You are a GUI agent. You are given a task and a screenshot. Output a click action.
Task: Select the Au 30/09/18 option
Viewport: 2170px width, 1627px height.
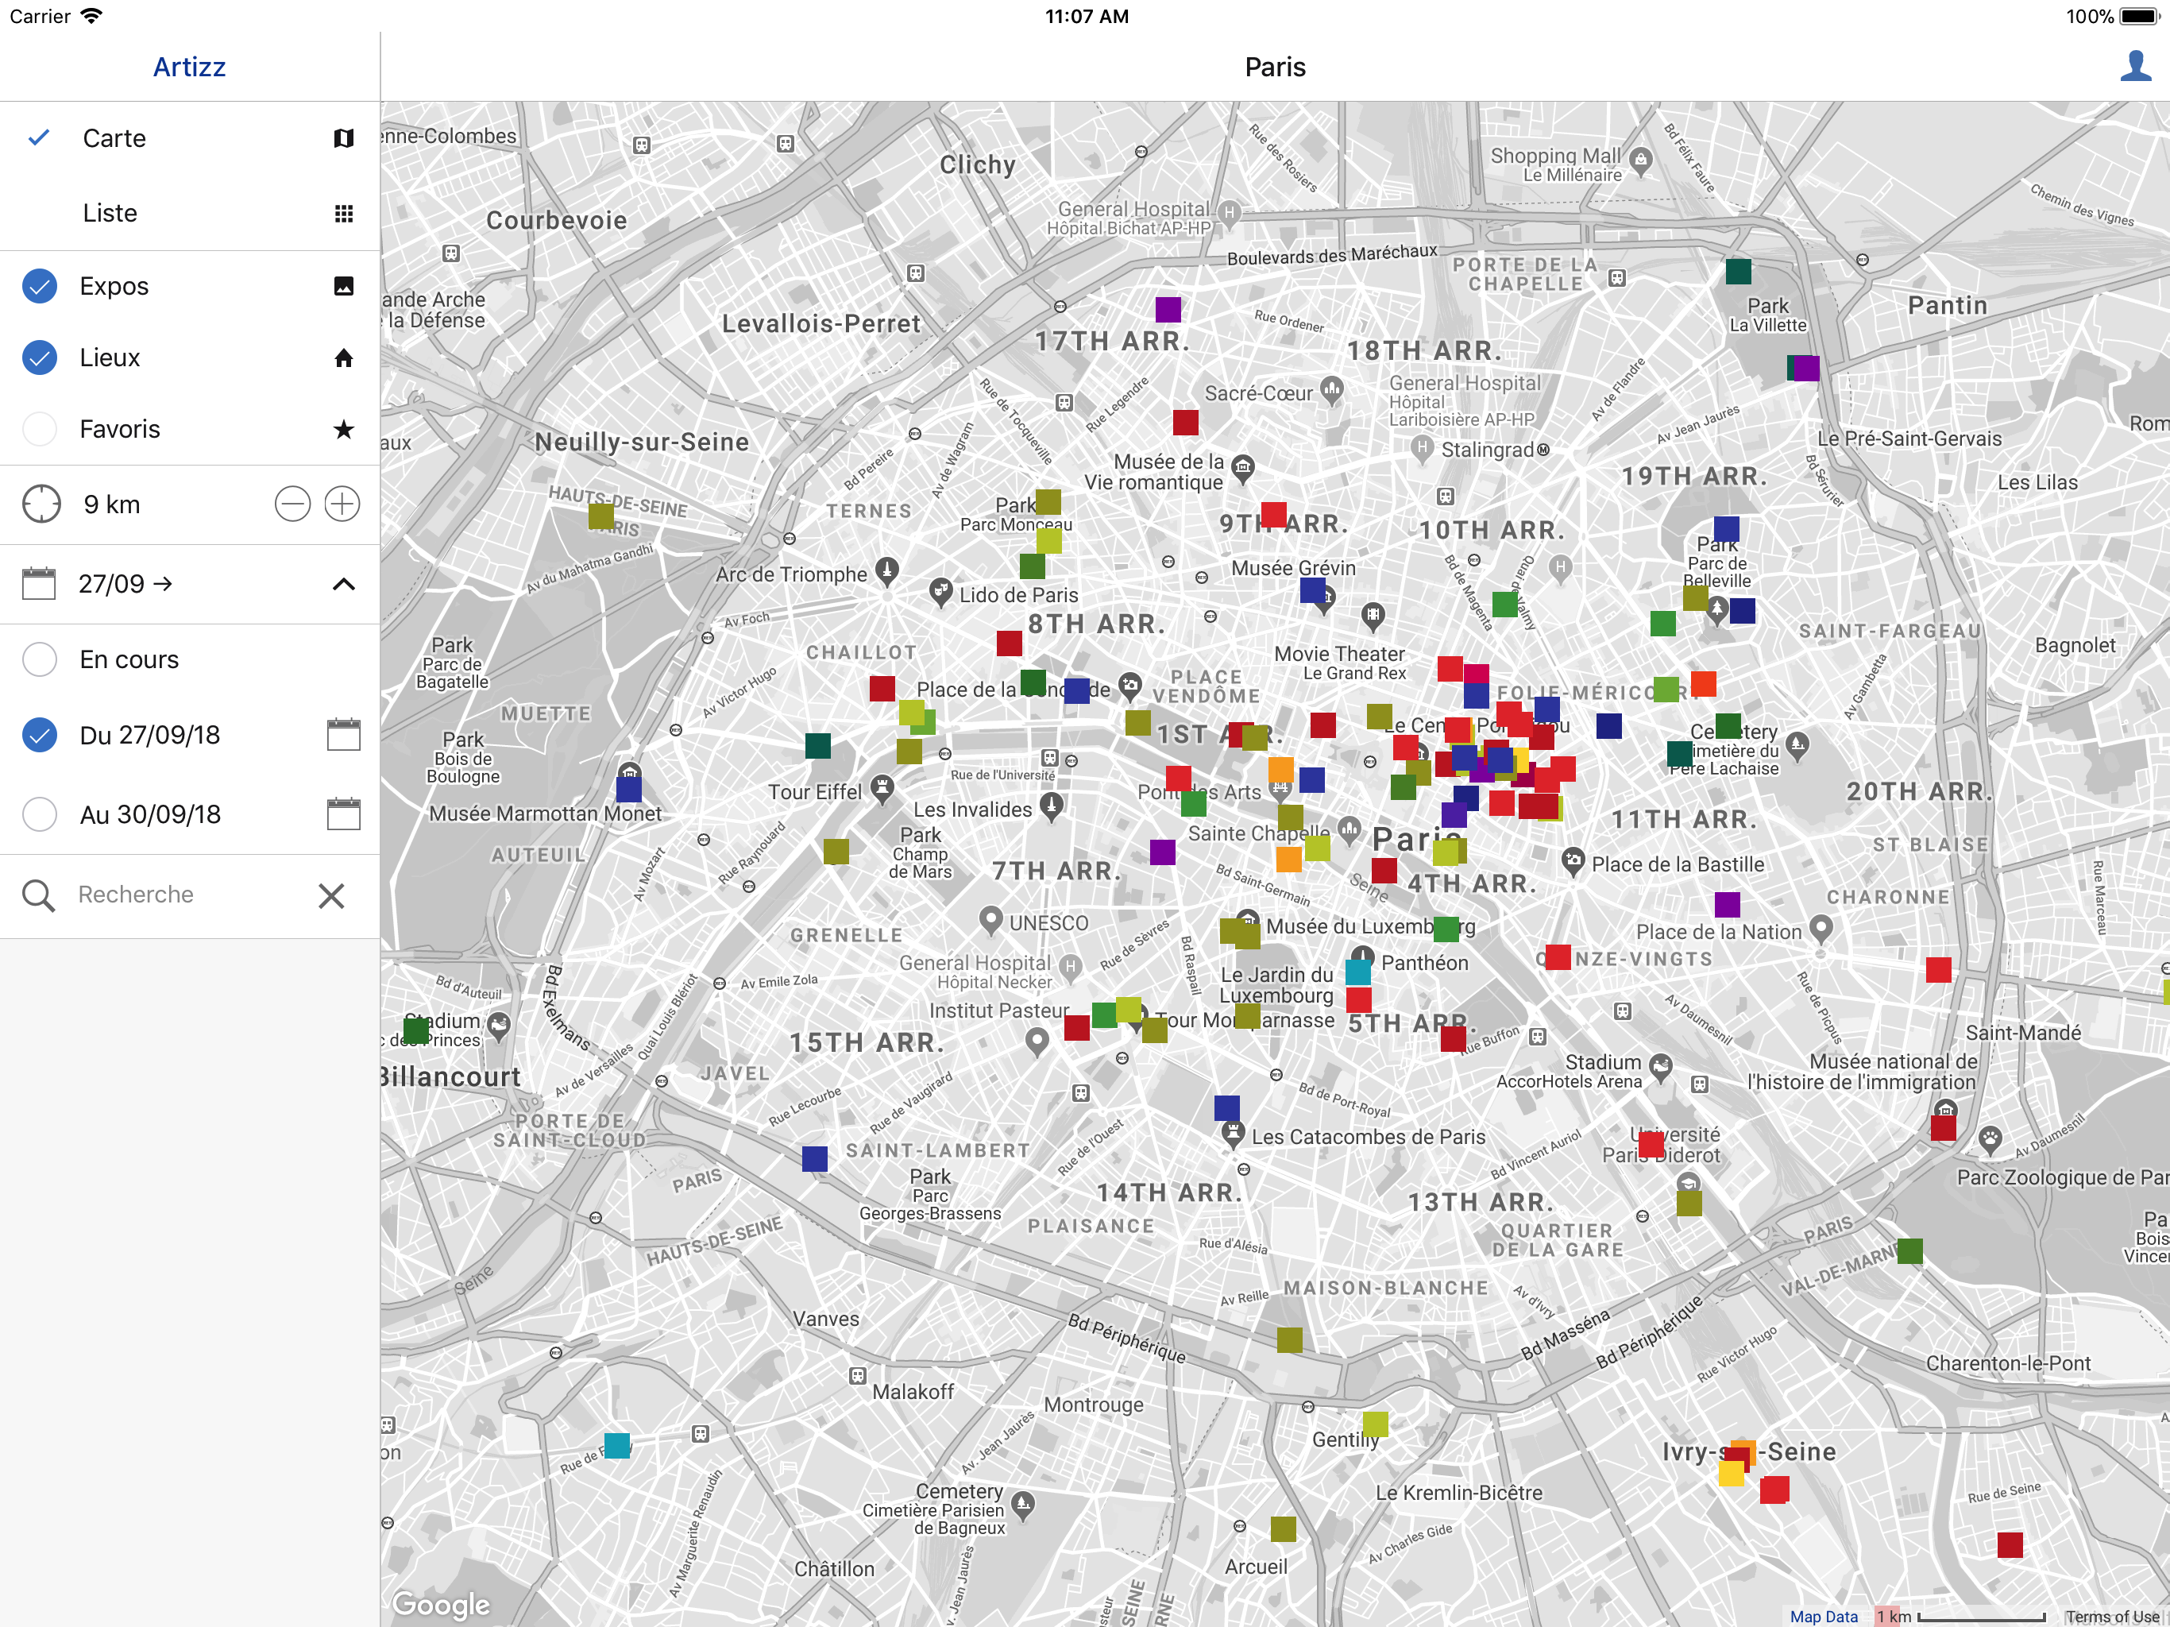[x=39, y=814]
